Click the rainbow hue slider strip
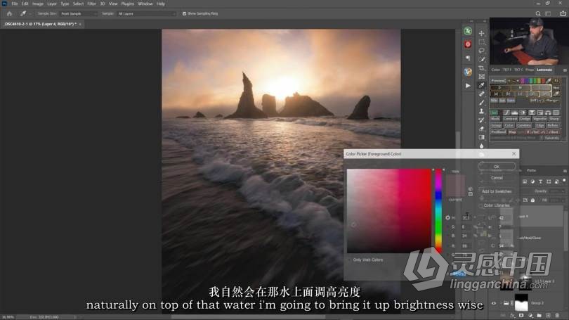 click(438, 211)
